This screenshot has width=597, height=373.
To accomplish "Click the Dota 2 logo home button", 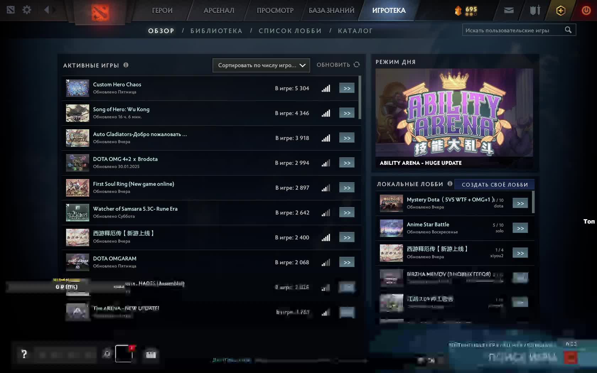I will 100,12.
